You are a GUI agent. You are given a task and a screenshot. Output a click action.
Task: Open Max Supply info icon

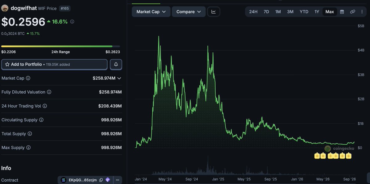28,148
